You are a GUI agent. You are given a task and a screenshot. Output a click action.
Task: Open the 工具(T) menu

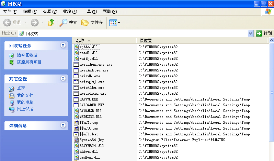pos(90,12)
